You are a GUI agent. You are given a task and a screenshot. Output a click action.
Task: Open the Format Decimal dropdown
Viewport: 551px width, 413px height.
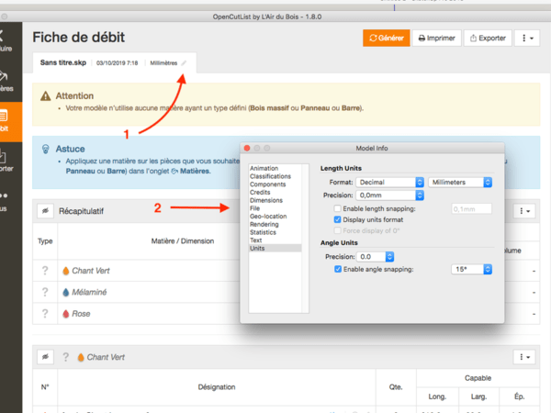pos(389,183)
